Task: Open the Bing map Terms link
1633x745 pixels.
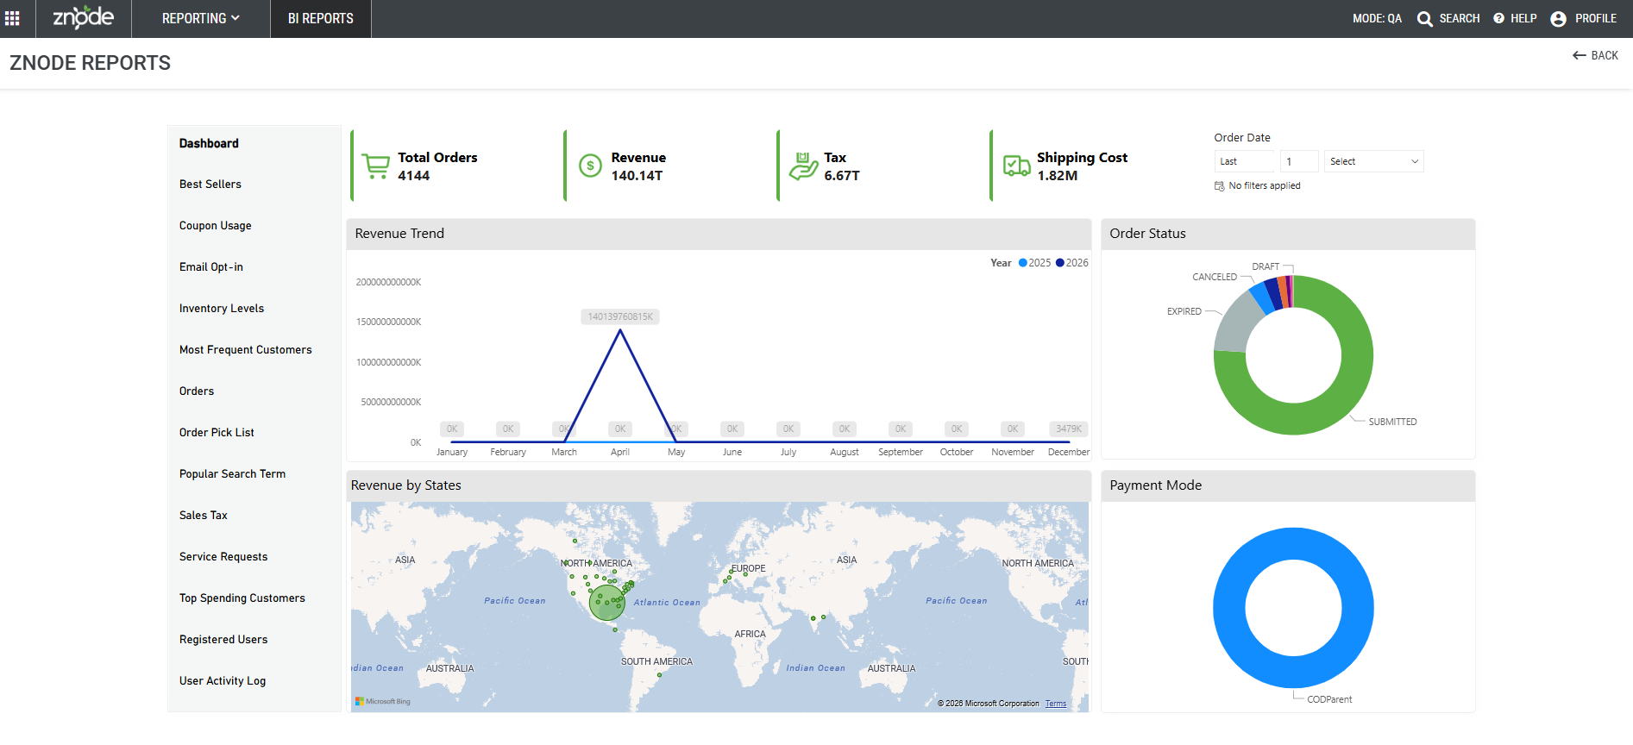Action: tap(1056, 704)
